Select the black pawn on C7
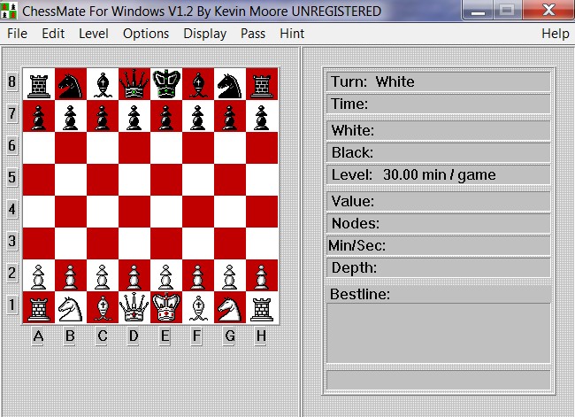 (103, 116)
